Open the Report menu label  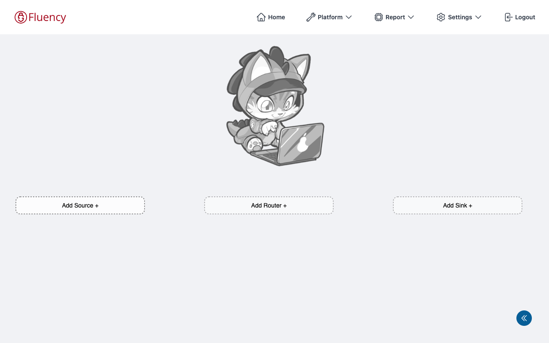pos(395,17)
